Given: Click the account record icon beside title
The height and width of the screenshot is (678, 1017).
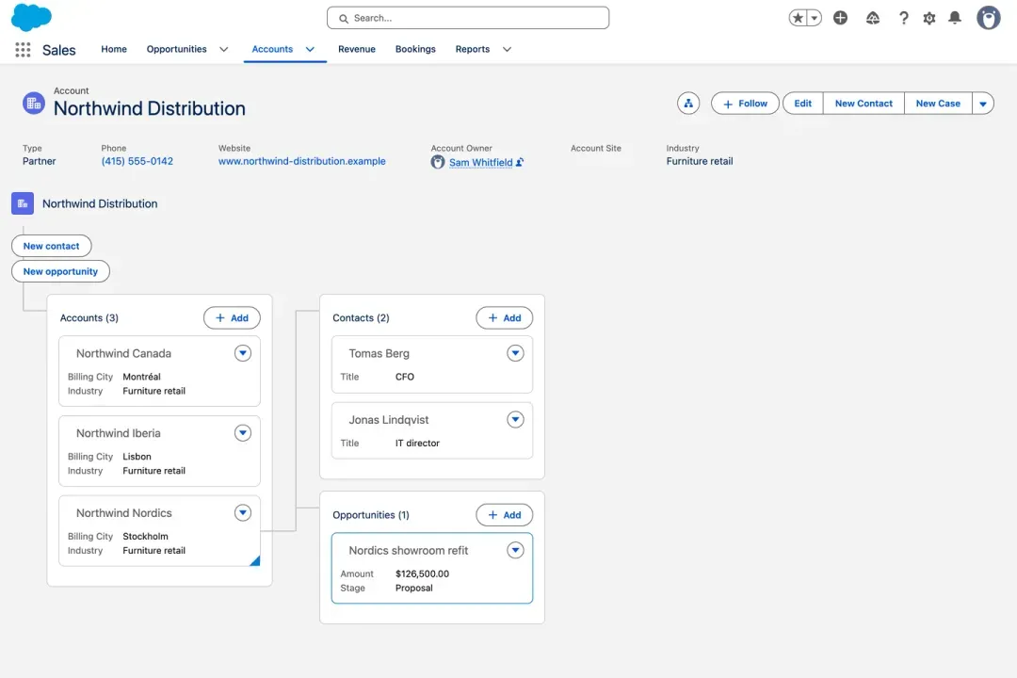Looking at the screenshot, I should pos(34,104).
